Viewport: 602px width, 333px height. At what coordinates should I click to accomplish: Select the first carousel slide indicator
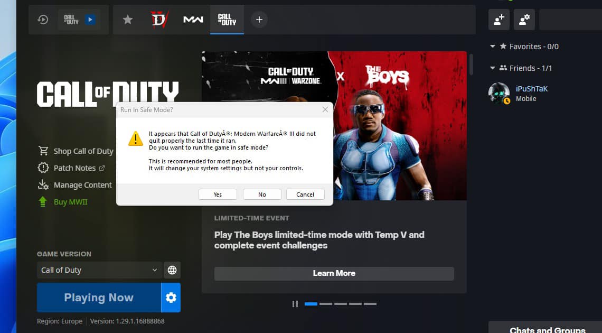pyautogui.click(x=311, y=304)
